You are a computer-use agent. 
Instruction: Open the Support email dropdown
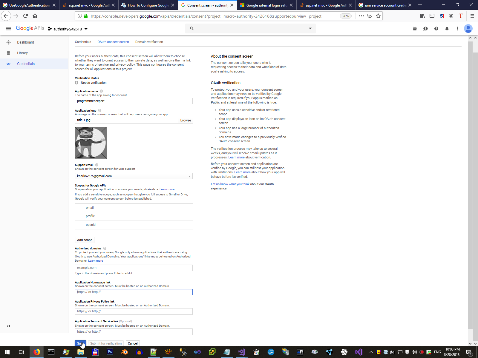click(x=134, y=176)
